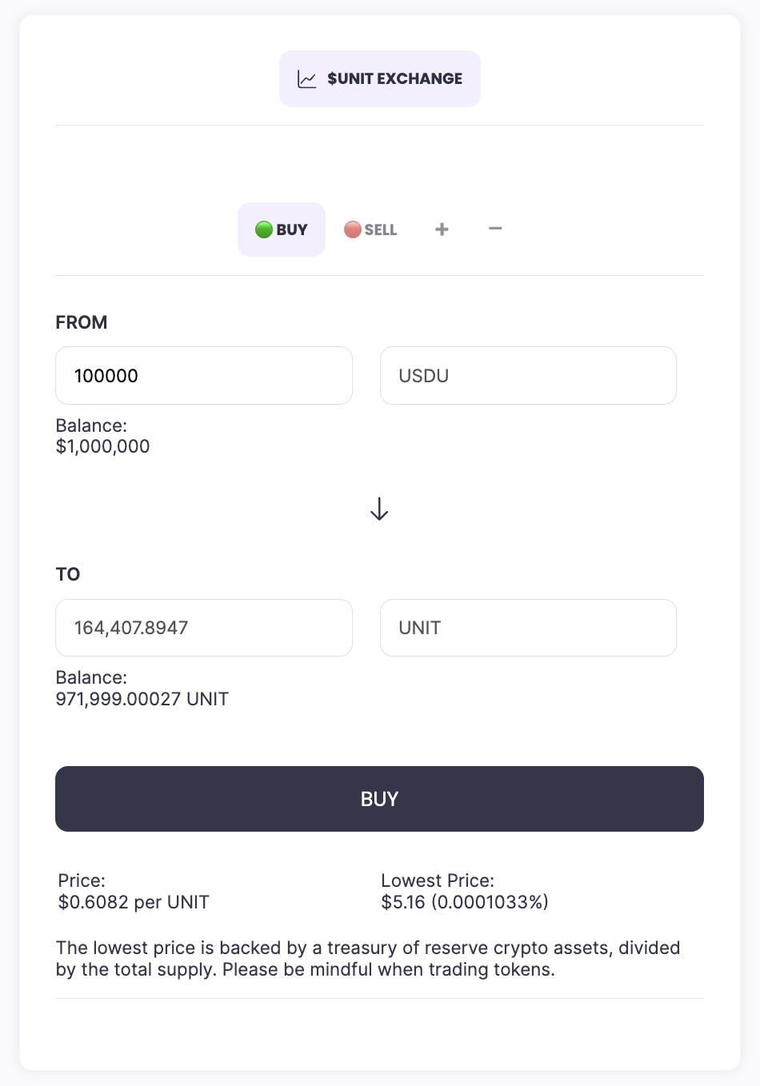760x1086 pixels.
Task: Click the FROM section label
Action: 82,322
